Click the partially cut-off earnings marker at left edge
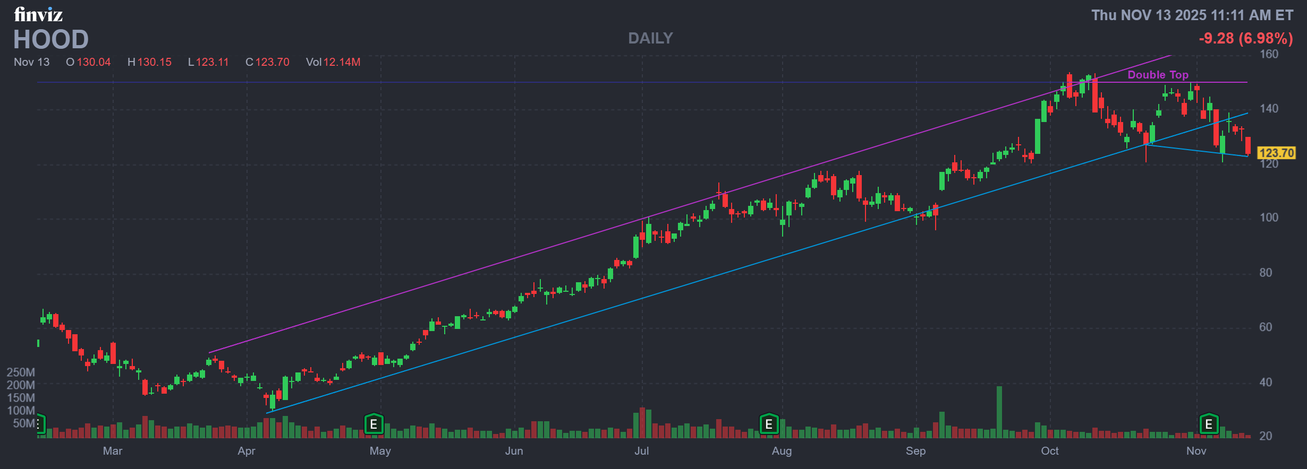1307x469 pixels. tap(40, 424)
